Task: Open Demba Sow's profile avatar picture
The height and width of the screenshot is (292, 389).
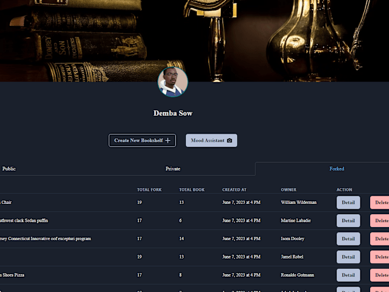Action: [x=173, y=82]
